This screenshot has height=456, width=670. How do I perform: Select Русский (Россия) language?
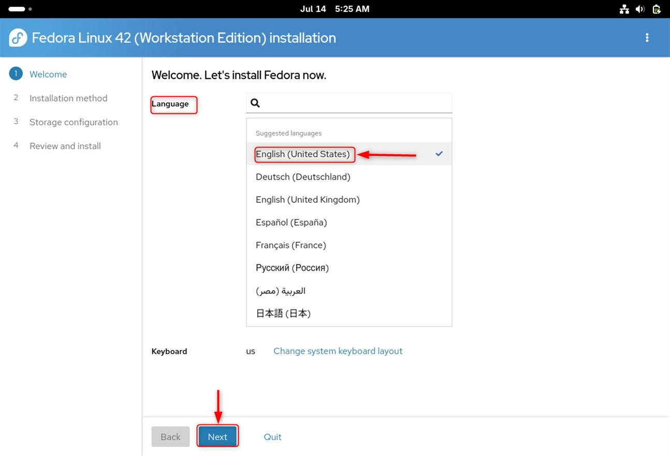coord(349,268)
